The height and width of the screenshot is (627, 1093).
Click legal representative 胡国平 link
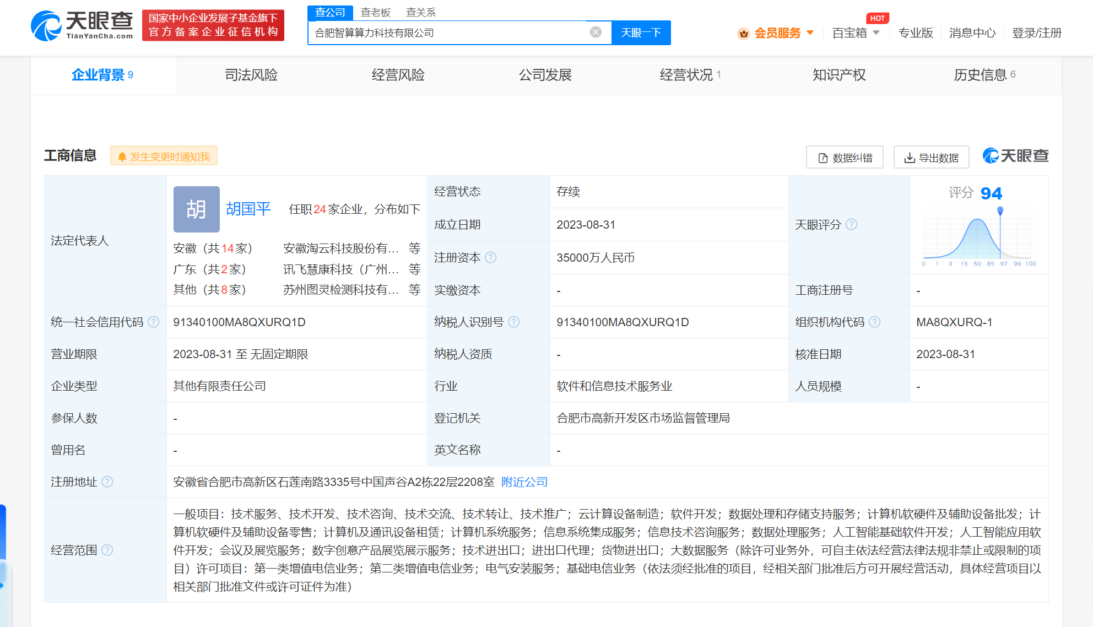(249, 209)
